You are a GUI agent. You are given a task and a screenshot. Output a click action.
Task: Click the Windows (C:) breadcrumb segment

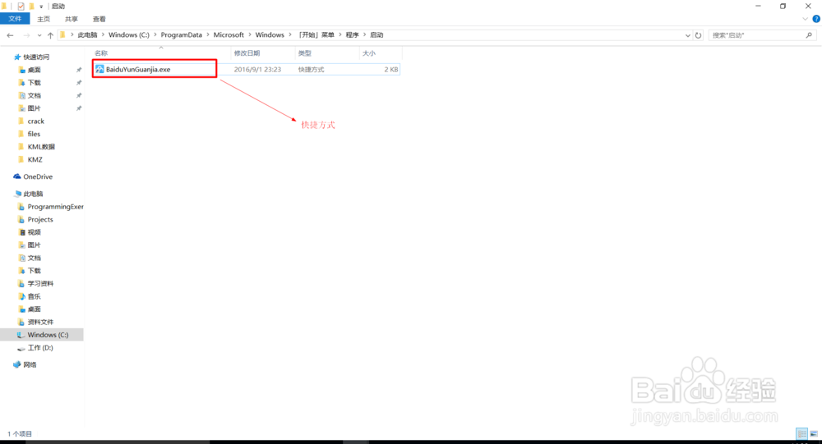[129, 35]
